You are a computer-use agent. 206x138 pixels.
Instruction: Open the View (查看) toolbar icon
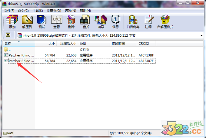[x=56, y=21]
